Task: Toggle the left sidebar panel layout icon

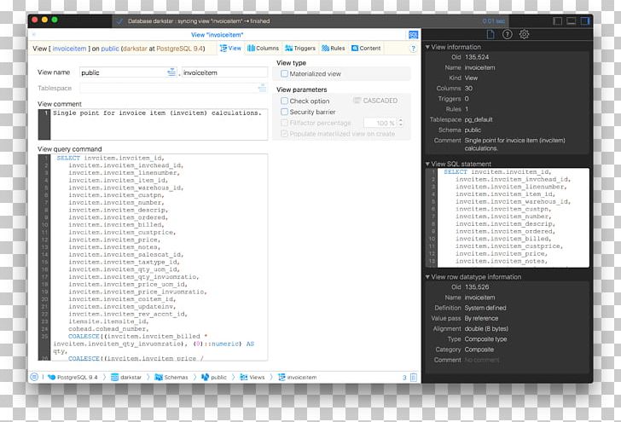Action: (x=558, y=20)
